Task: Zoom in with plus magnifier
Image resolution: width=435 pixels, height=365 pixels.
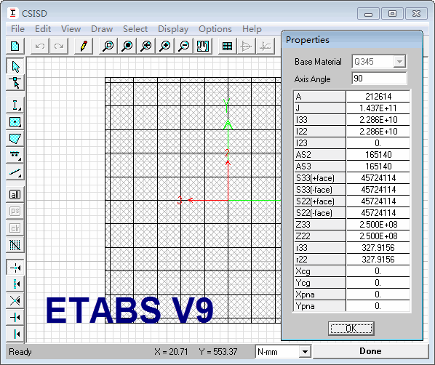Action: (x=165, y=46)
